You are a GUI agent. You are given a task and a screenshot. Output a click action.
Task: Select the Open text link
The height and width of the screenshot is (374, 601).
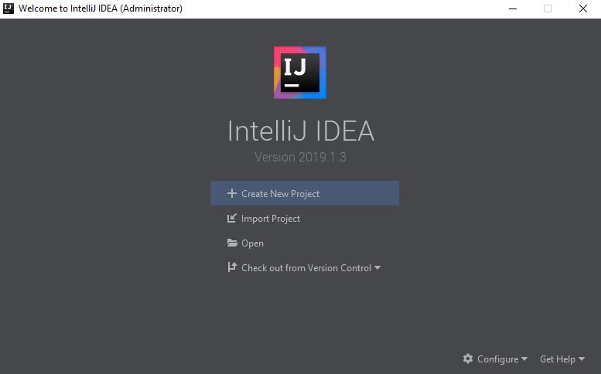pos(252,243)
